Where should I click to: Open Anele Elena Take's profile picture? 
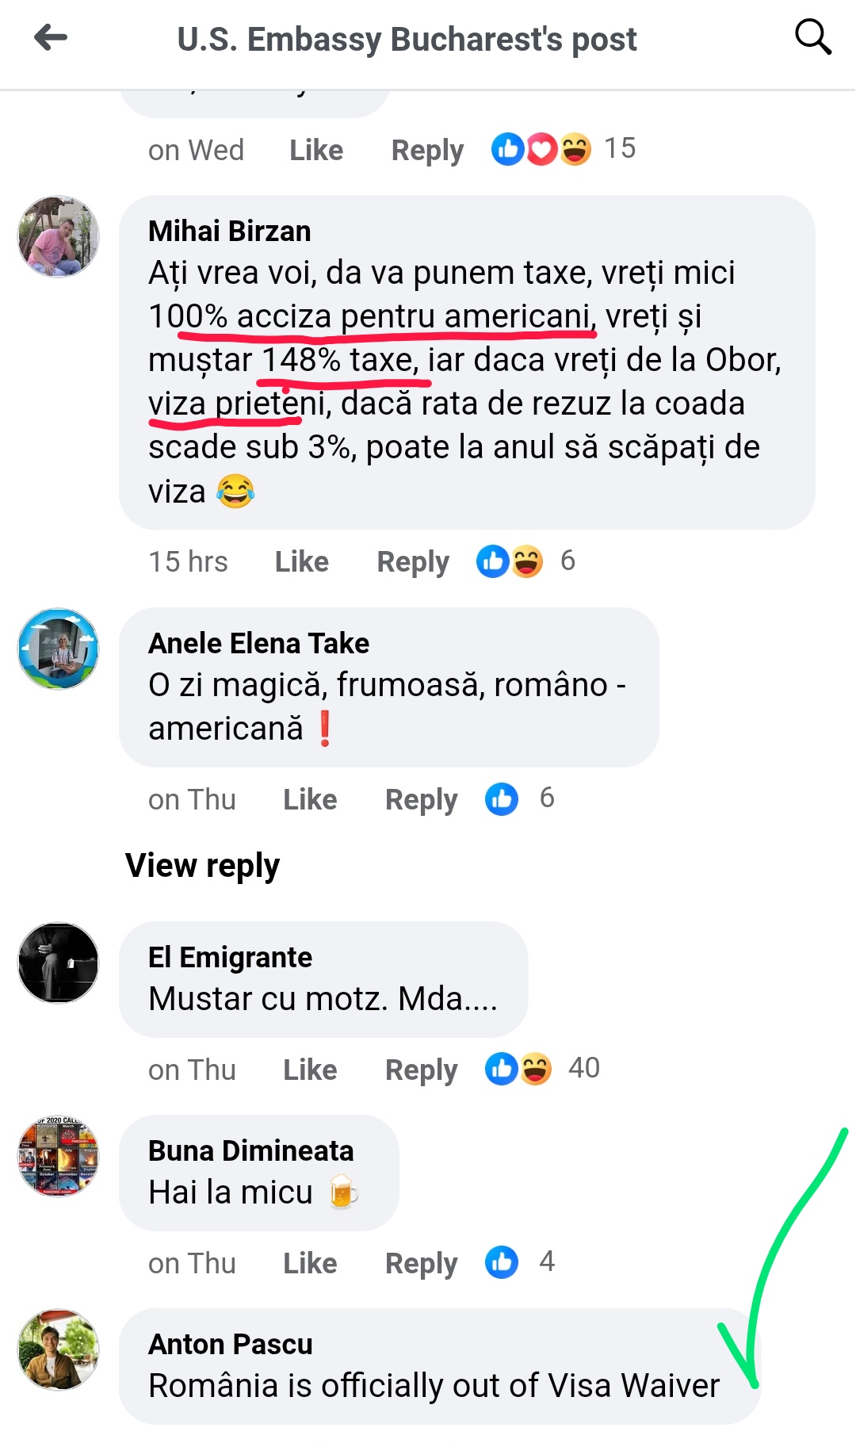click(59, 649)
